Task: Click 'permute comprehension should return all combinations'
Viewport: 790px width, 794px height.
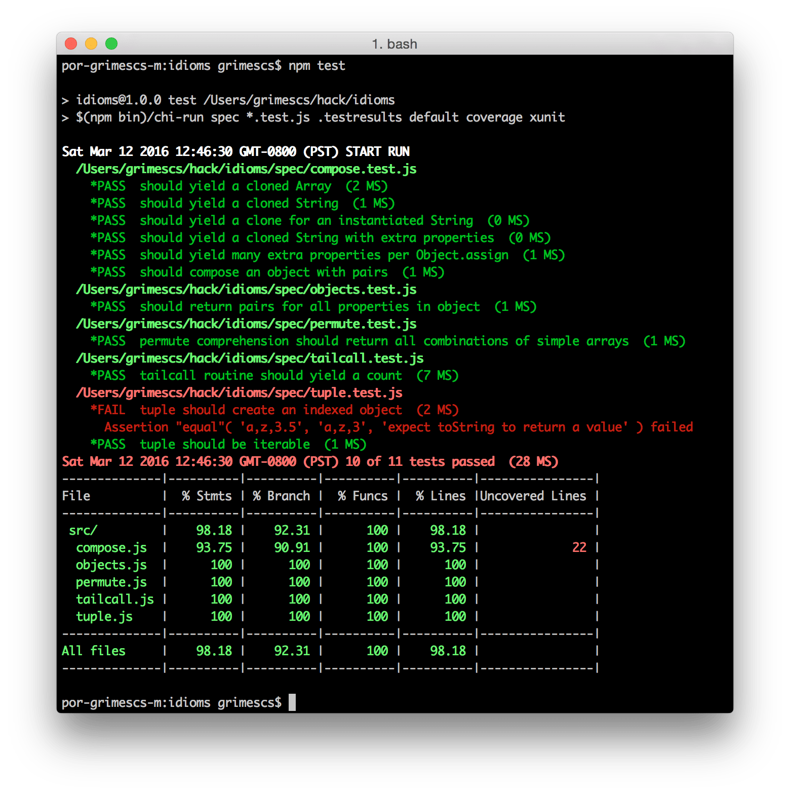Action: click(388, 341)
